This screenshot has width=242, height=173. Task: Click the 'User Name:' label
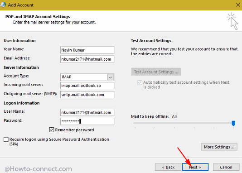click(x=14, y=111)
